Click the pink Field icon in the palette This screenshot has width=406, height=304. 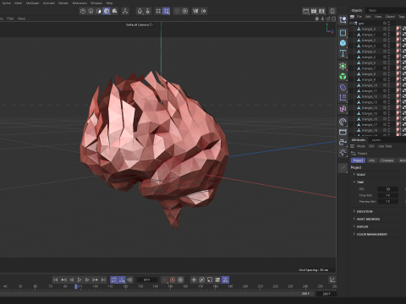click(343, 109)
